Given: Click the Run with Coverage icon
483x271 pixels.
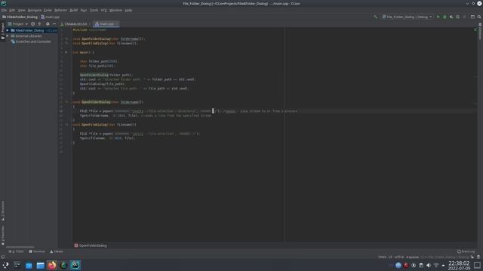Looking at the screenshot, I should (x=451, y=17).
